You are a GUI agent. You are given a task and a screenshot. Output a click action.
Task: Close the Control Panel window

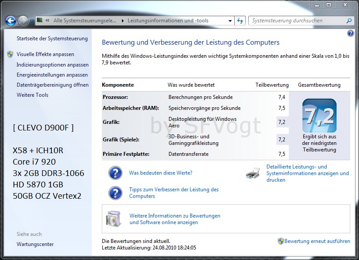(345, 5)
